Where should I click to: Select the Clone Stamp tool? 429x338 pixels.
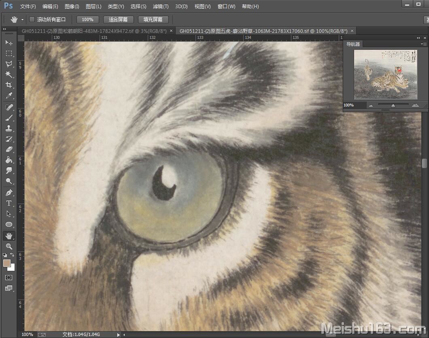tap(9, 128)
